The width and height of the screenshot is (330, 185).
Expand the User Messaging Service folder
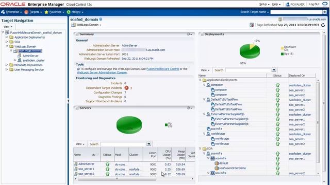click(x=7, y=69)
